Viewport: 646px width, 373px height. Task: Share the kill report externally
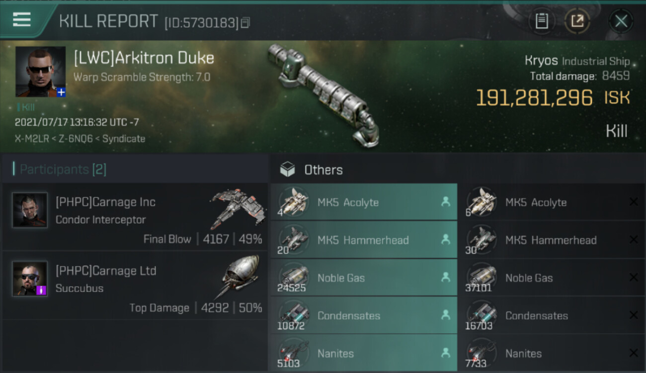577,21
